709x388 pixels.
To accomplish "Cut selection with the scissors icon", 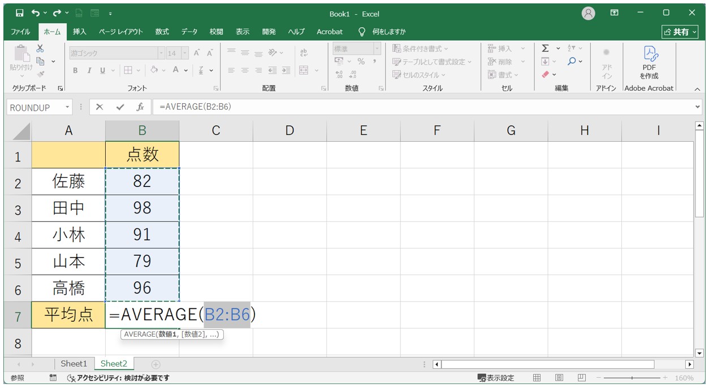I will [x=40, y=49].
